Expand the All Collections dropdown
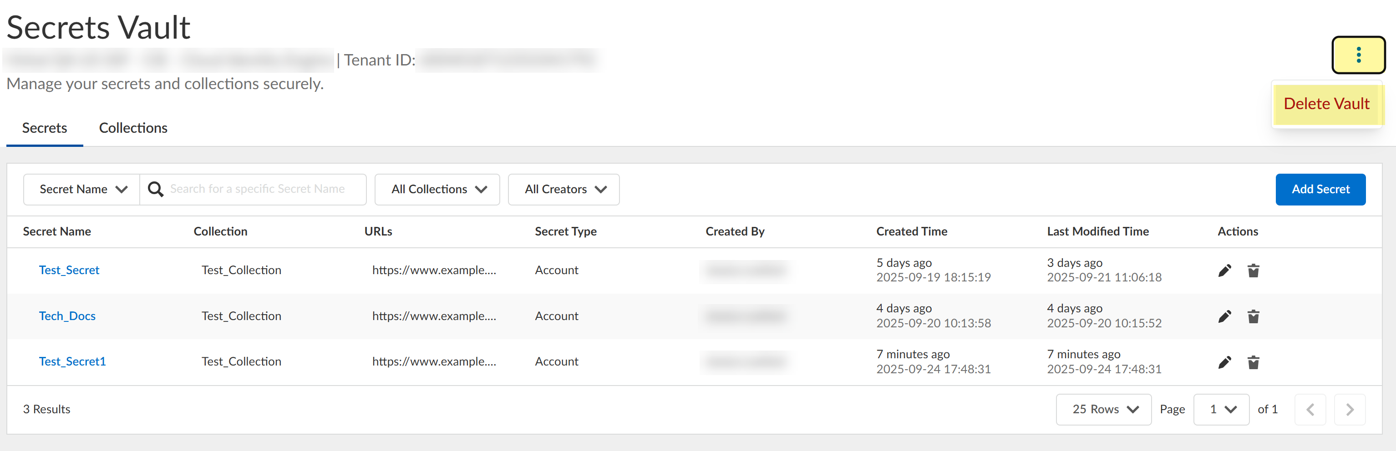This screenshot has width=1396, height=451. click(x=437, y=189)
